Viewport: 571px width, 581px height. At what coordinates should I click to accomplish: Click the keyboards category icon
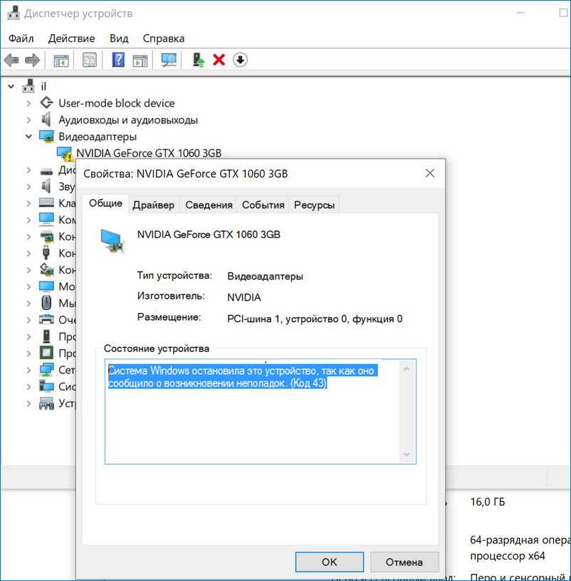(x=46, y=203)
